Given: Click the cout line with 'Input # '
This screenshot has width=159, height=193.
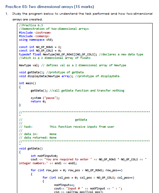Looking at the screenshot, I should pyautogui.click(x=88, y=189).
